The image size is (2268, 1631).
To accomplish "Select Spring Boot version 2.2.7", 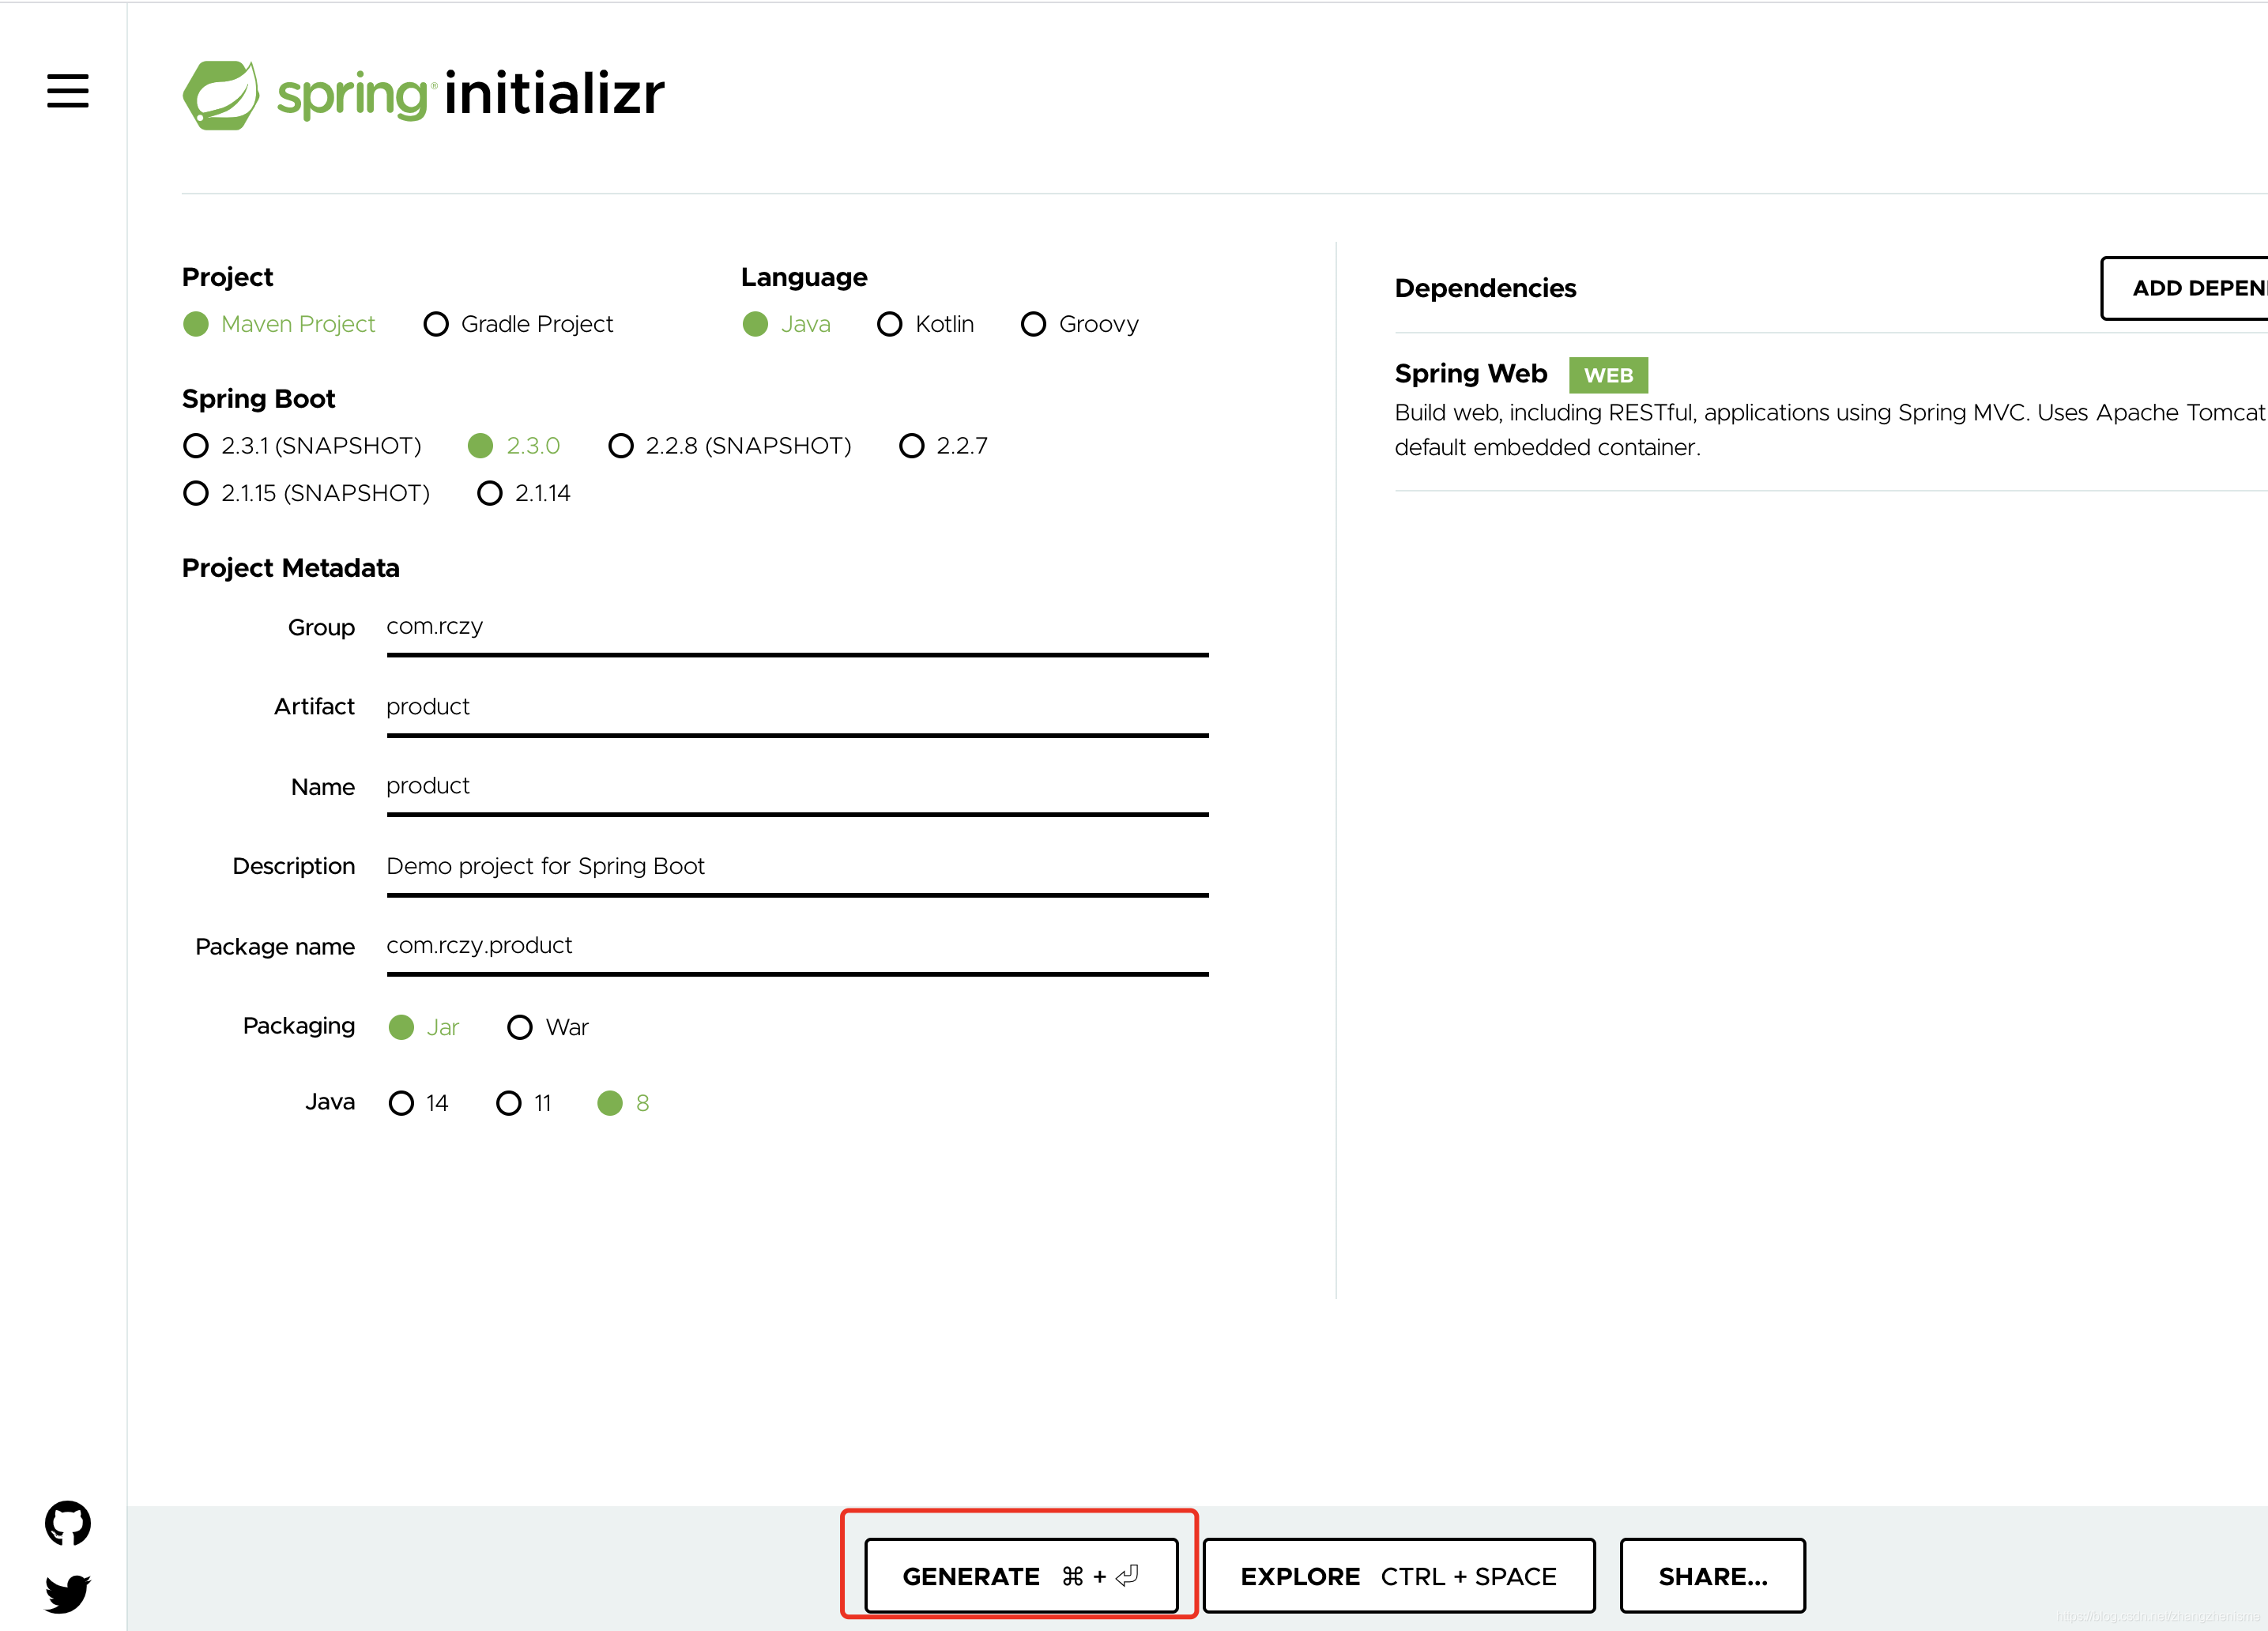I will (943, 446).
